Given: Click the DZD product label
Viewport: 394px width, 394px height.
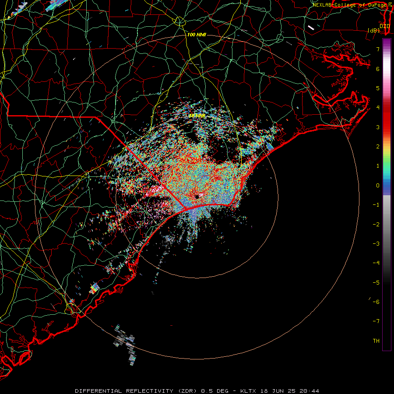Looking at the screenshot, I should tap(384, 26).
